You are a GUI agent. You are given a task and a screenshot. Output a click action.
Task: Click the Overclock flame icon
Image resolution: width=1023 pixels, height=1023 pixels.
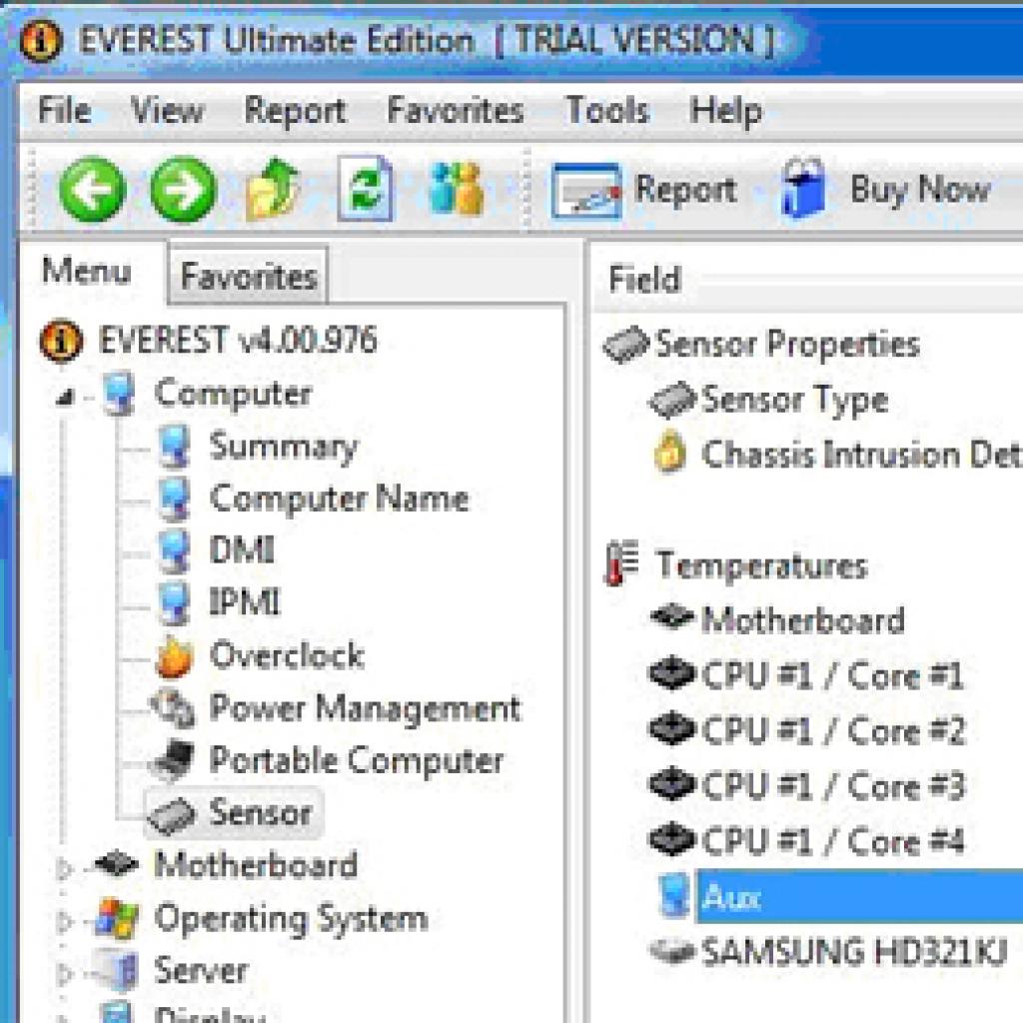174,656
